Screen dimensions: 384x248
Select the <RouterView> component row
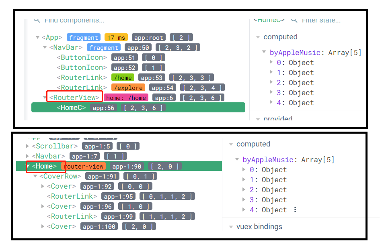[74, 98]
